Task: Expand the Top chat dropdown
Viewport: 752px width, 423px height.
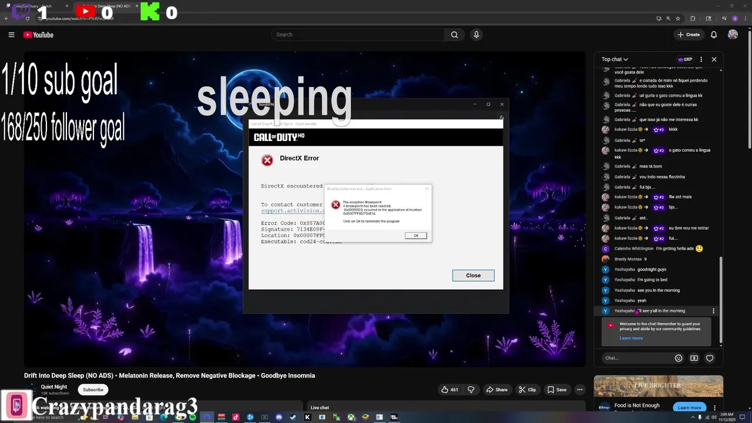Action: tap(615, 59)
